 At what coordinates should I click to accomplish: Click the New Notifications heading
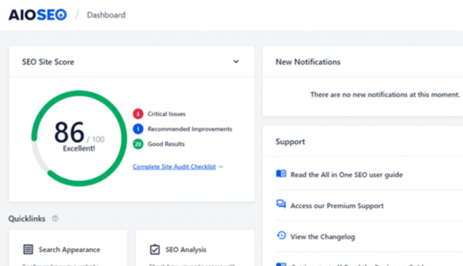(308, 62)
